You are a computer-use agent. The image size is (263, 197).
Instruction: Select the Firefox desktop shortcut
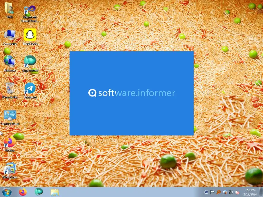pos(10,144)
